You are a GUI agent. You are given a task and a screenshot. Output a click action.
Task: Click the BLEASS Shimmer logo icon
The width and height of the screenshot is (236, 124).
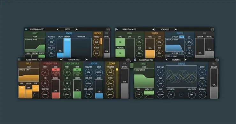click(x=19, y=60)
